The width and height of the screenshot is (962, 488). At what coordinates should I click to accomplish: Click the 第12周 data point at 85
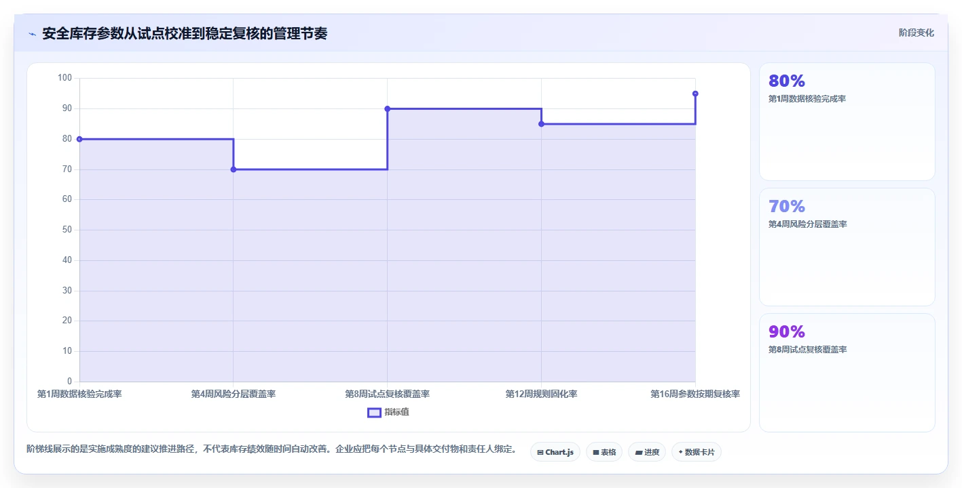tap(541, 124)
